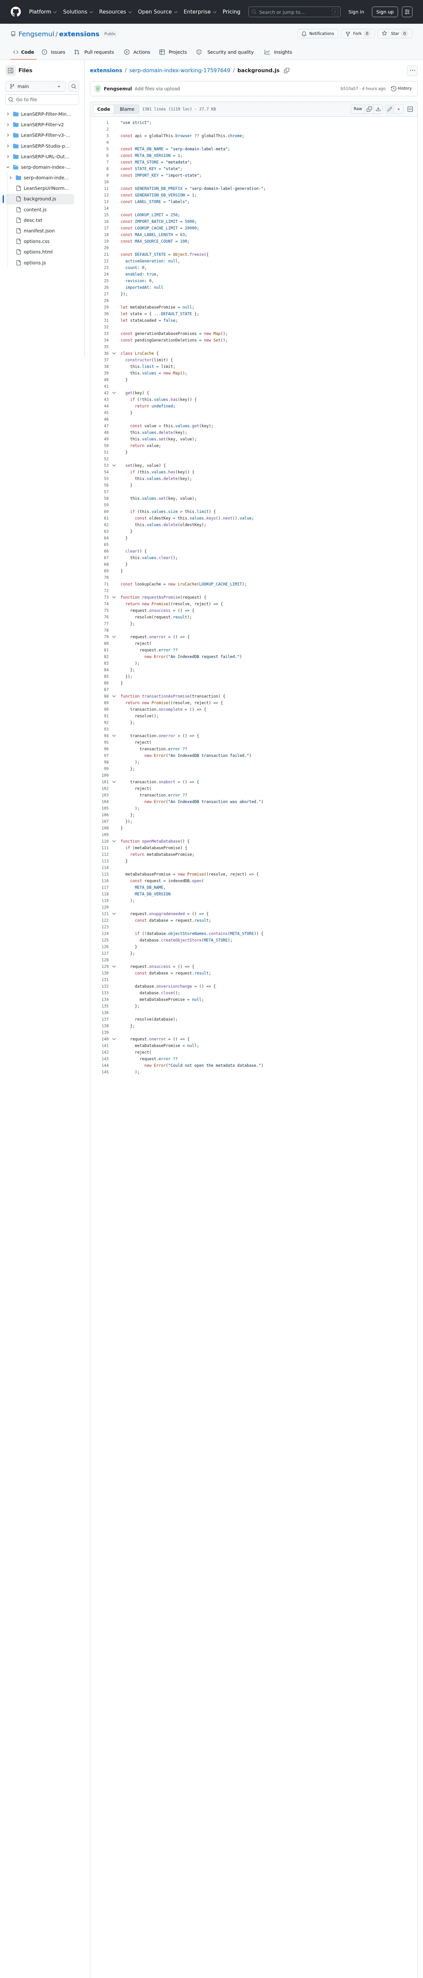Open the Pricing link
This screenshot has height=1978, width=423.
[231, 12]
